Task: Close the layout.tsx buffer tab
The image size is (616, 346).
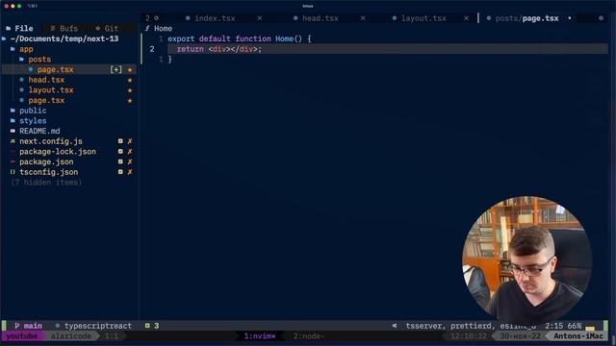Action: pos(466,18)
